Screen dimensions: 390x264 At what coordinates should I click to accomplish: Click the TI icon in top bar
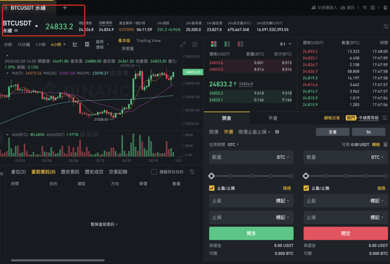click(x=364, y=8)
